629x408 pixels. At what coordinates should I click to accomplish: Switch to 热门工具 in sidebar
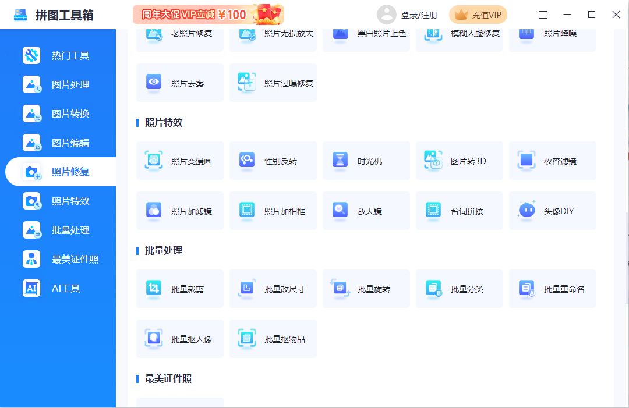coord(58,55)
